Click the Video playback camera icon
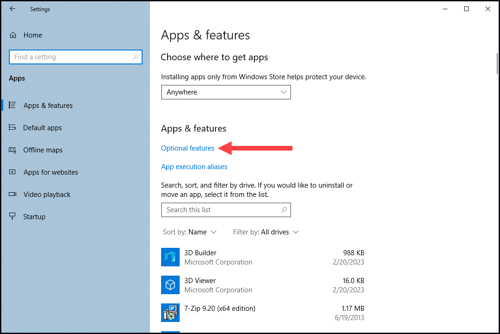 [13, 195]
